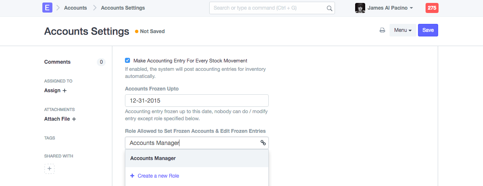Click the Comments count in sidebar
The image size is (483, 186).
(x=101, y=62)
